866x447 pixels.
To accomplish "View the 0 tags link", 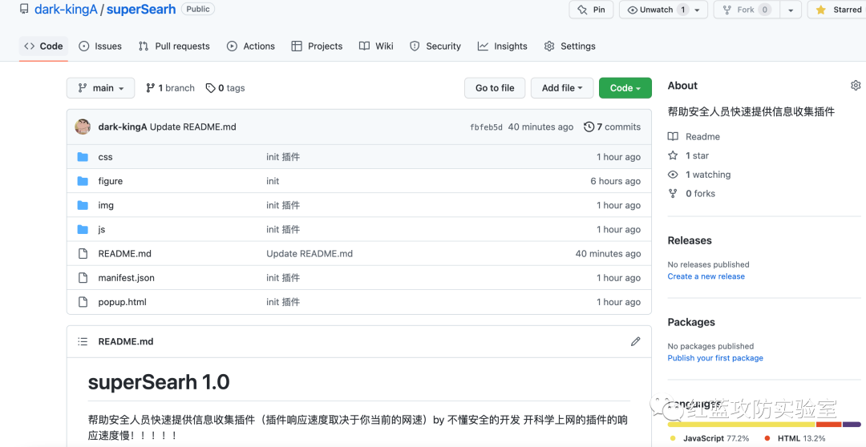I will pos(225,88).
